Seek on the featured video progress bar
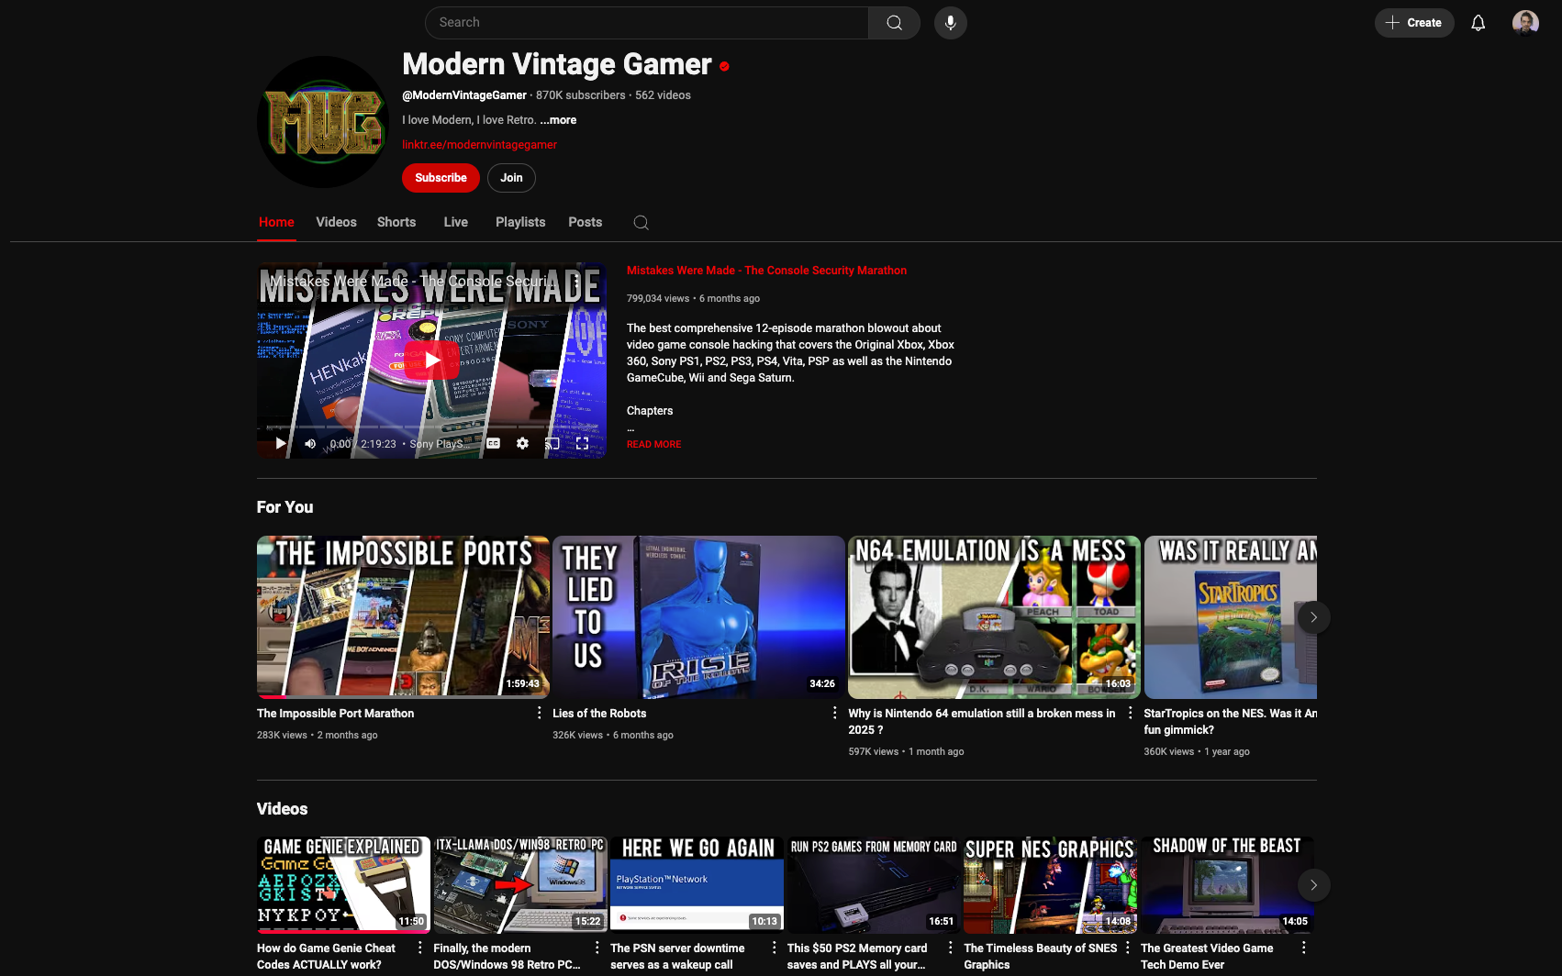Viewport: 1562px width, 976px height. point(431,427)
